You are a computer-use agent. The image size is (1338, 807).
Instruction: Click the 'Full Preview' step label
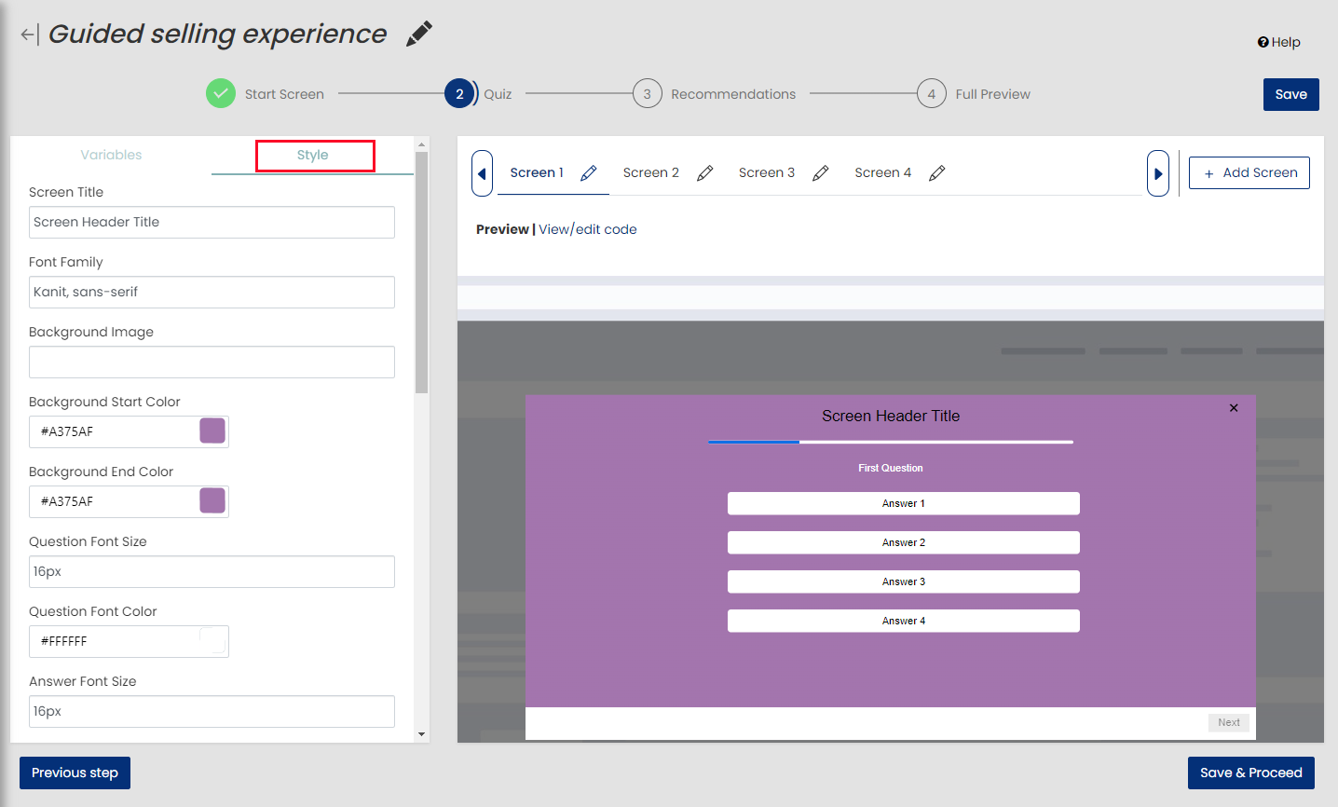click(x=992, y=94)
